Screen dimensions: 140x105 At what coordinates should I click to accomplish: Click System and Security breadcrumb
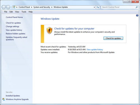click(x=42, y=7)
